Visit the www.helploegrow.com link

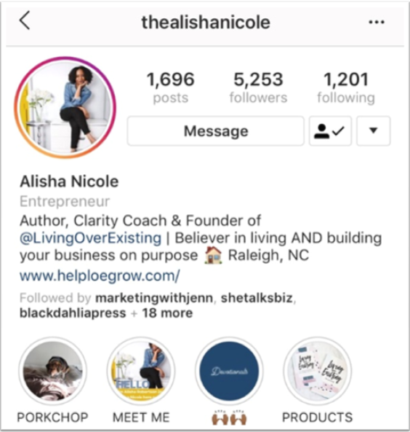coord(100,275)
